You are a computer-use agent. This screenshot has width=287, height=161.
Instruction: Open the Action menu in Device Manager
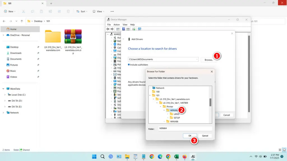pyautogui.click(x=116, y=25)
